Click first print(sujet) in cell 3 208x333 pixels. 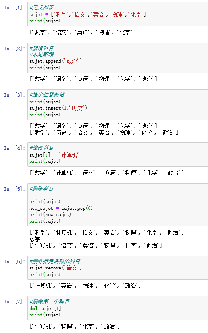click(x=45, y=102)
